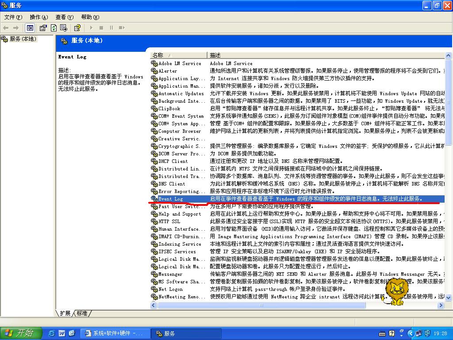Image resolution: width=453 pixels, height=340 pixels.
Task: Open the 帮助(H) menu
Action: click(x=90, y=17)
